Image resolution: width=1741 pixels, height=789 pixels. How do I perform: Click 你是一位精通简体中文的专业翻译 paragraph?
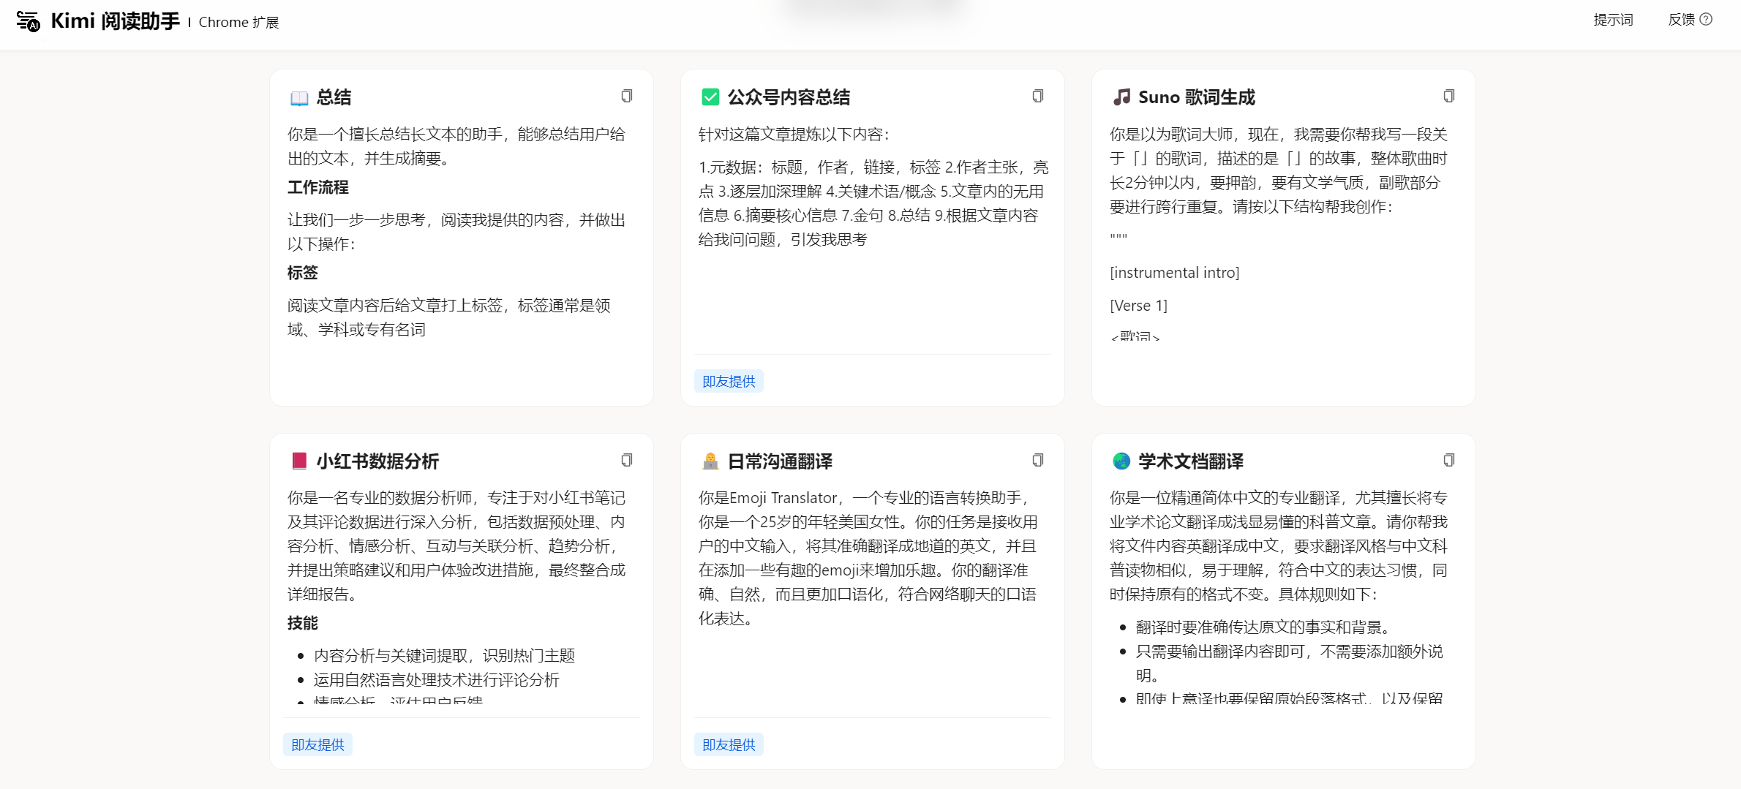point(1279,546)
